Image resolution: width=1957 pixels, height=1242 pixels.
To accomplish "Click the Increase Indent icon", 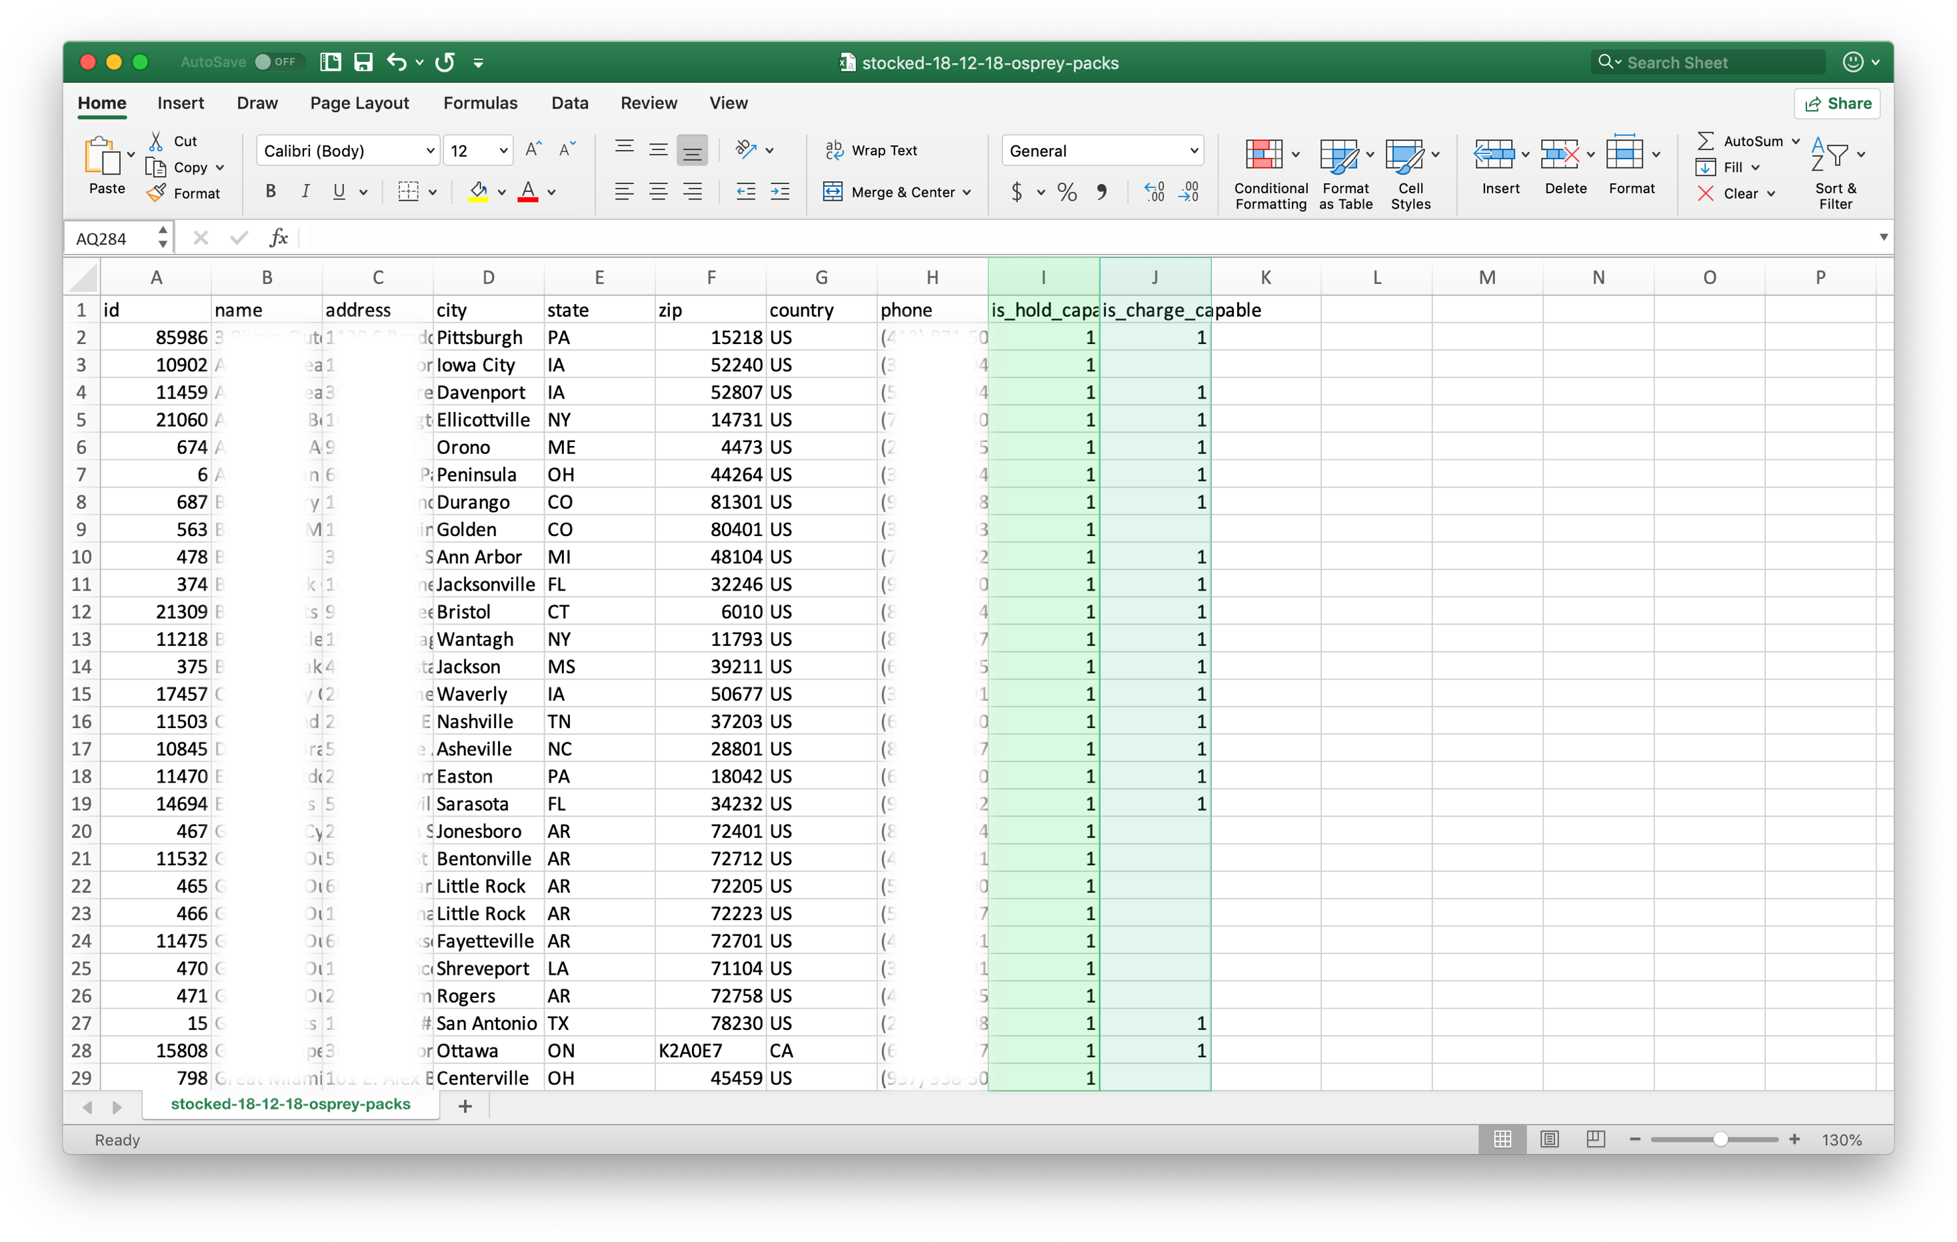I will pyautogui.click(x=779, y=192).
